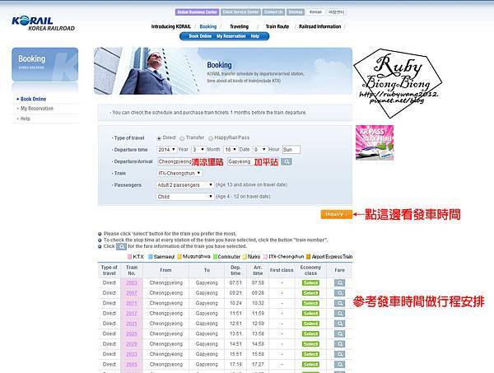The height and width of the screenshot is (373, 494).
Task: Open the Booking top menu
Action: point(208,27)
